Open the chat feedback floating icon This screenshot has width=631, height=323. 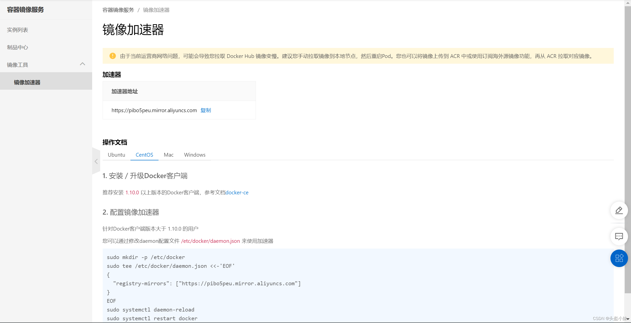619,236
